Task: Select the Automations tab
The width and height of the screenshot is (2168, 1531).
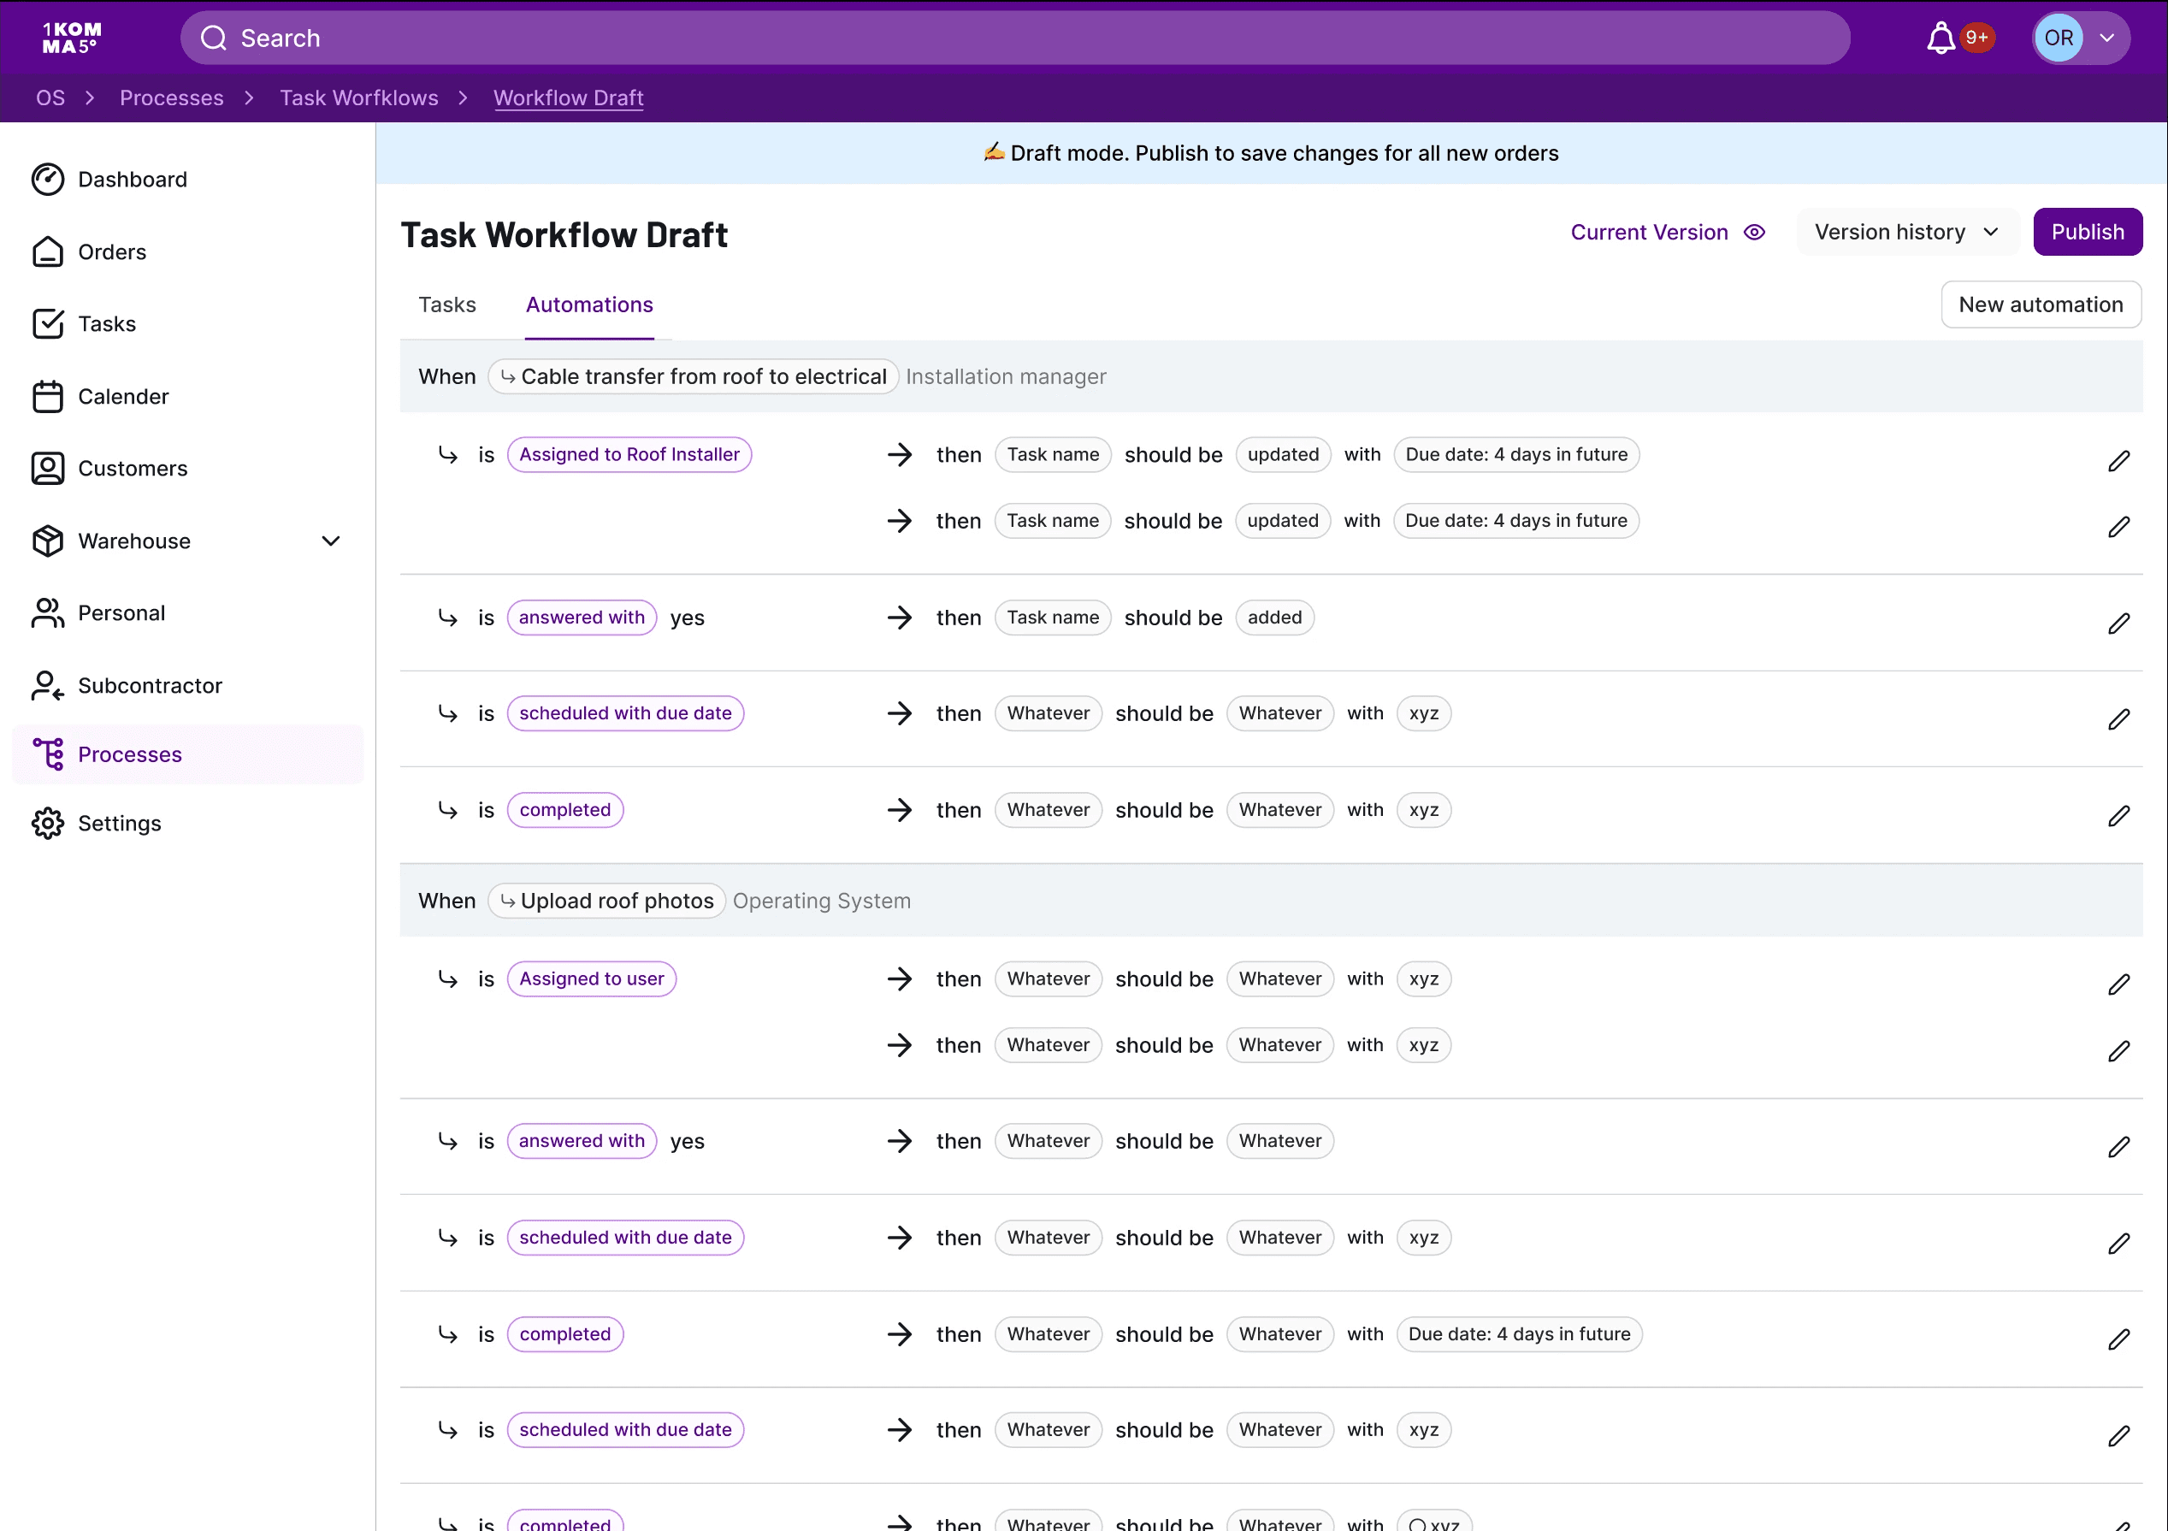Action: coord(589,305)
